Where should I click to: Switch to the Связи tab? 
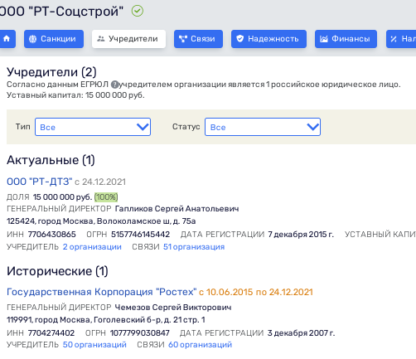(198, 39)
